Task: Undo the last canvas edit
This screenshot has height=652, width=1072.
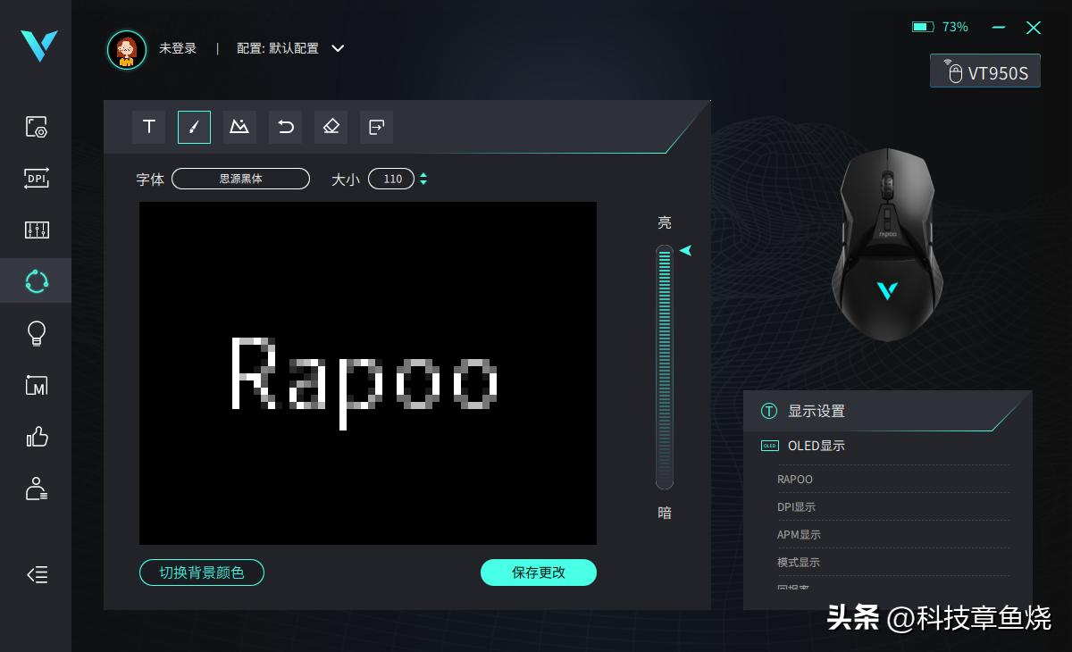Action: [285, 127]
